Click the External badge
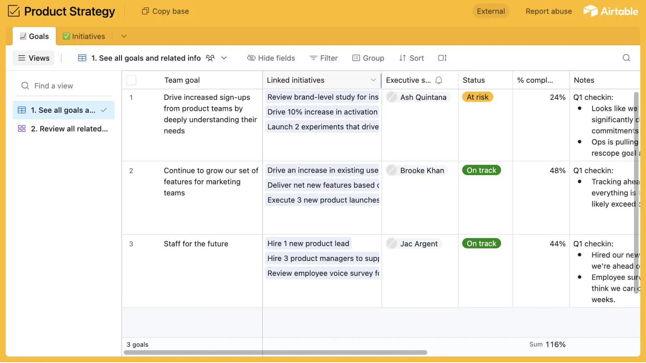Viewport: 646px width, 363px height. [x=491, y=11]
